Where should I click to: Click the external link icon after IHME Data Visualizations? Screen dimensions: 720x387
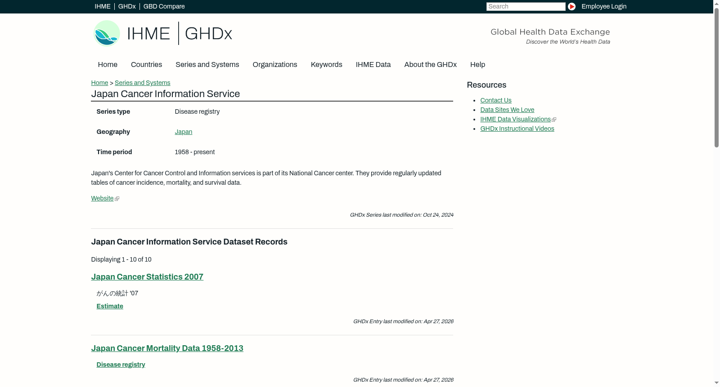[554, 120]
